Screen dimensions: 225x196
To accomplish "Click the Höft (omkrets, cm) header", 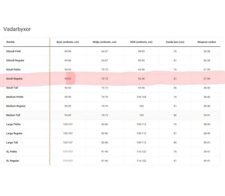I will [x=141, y=42].
